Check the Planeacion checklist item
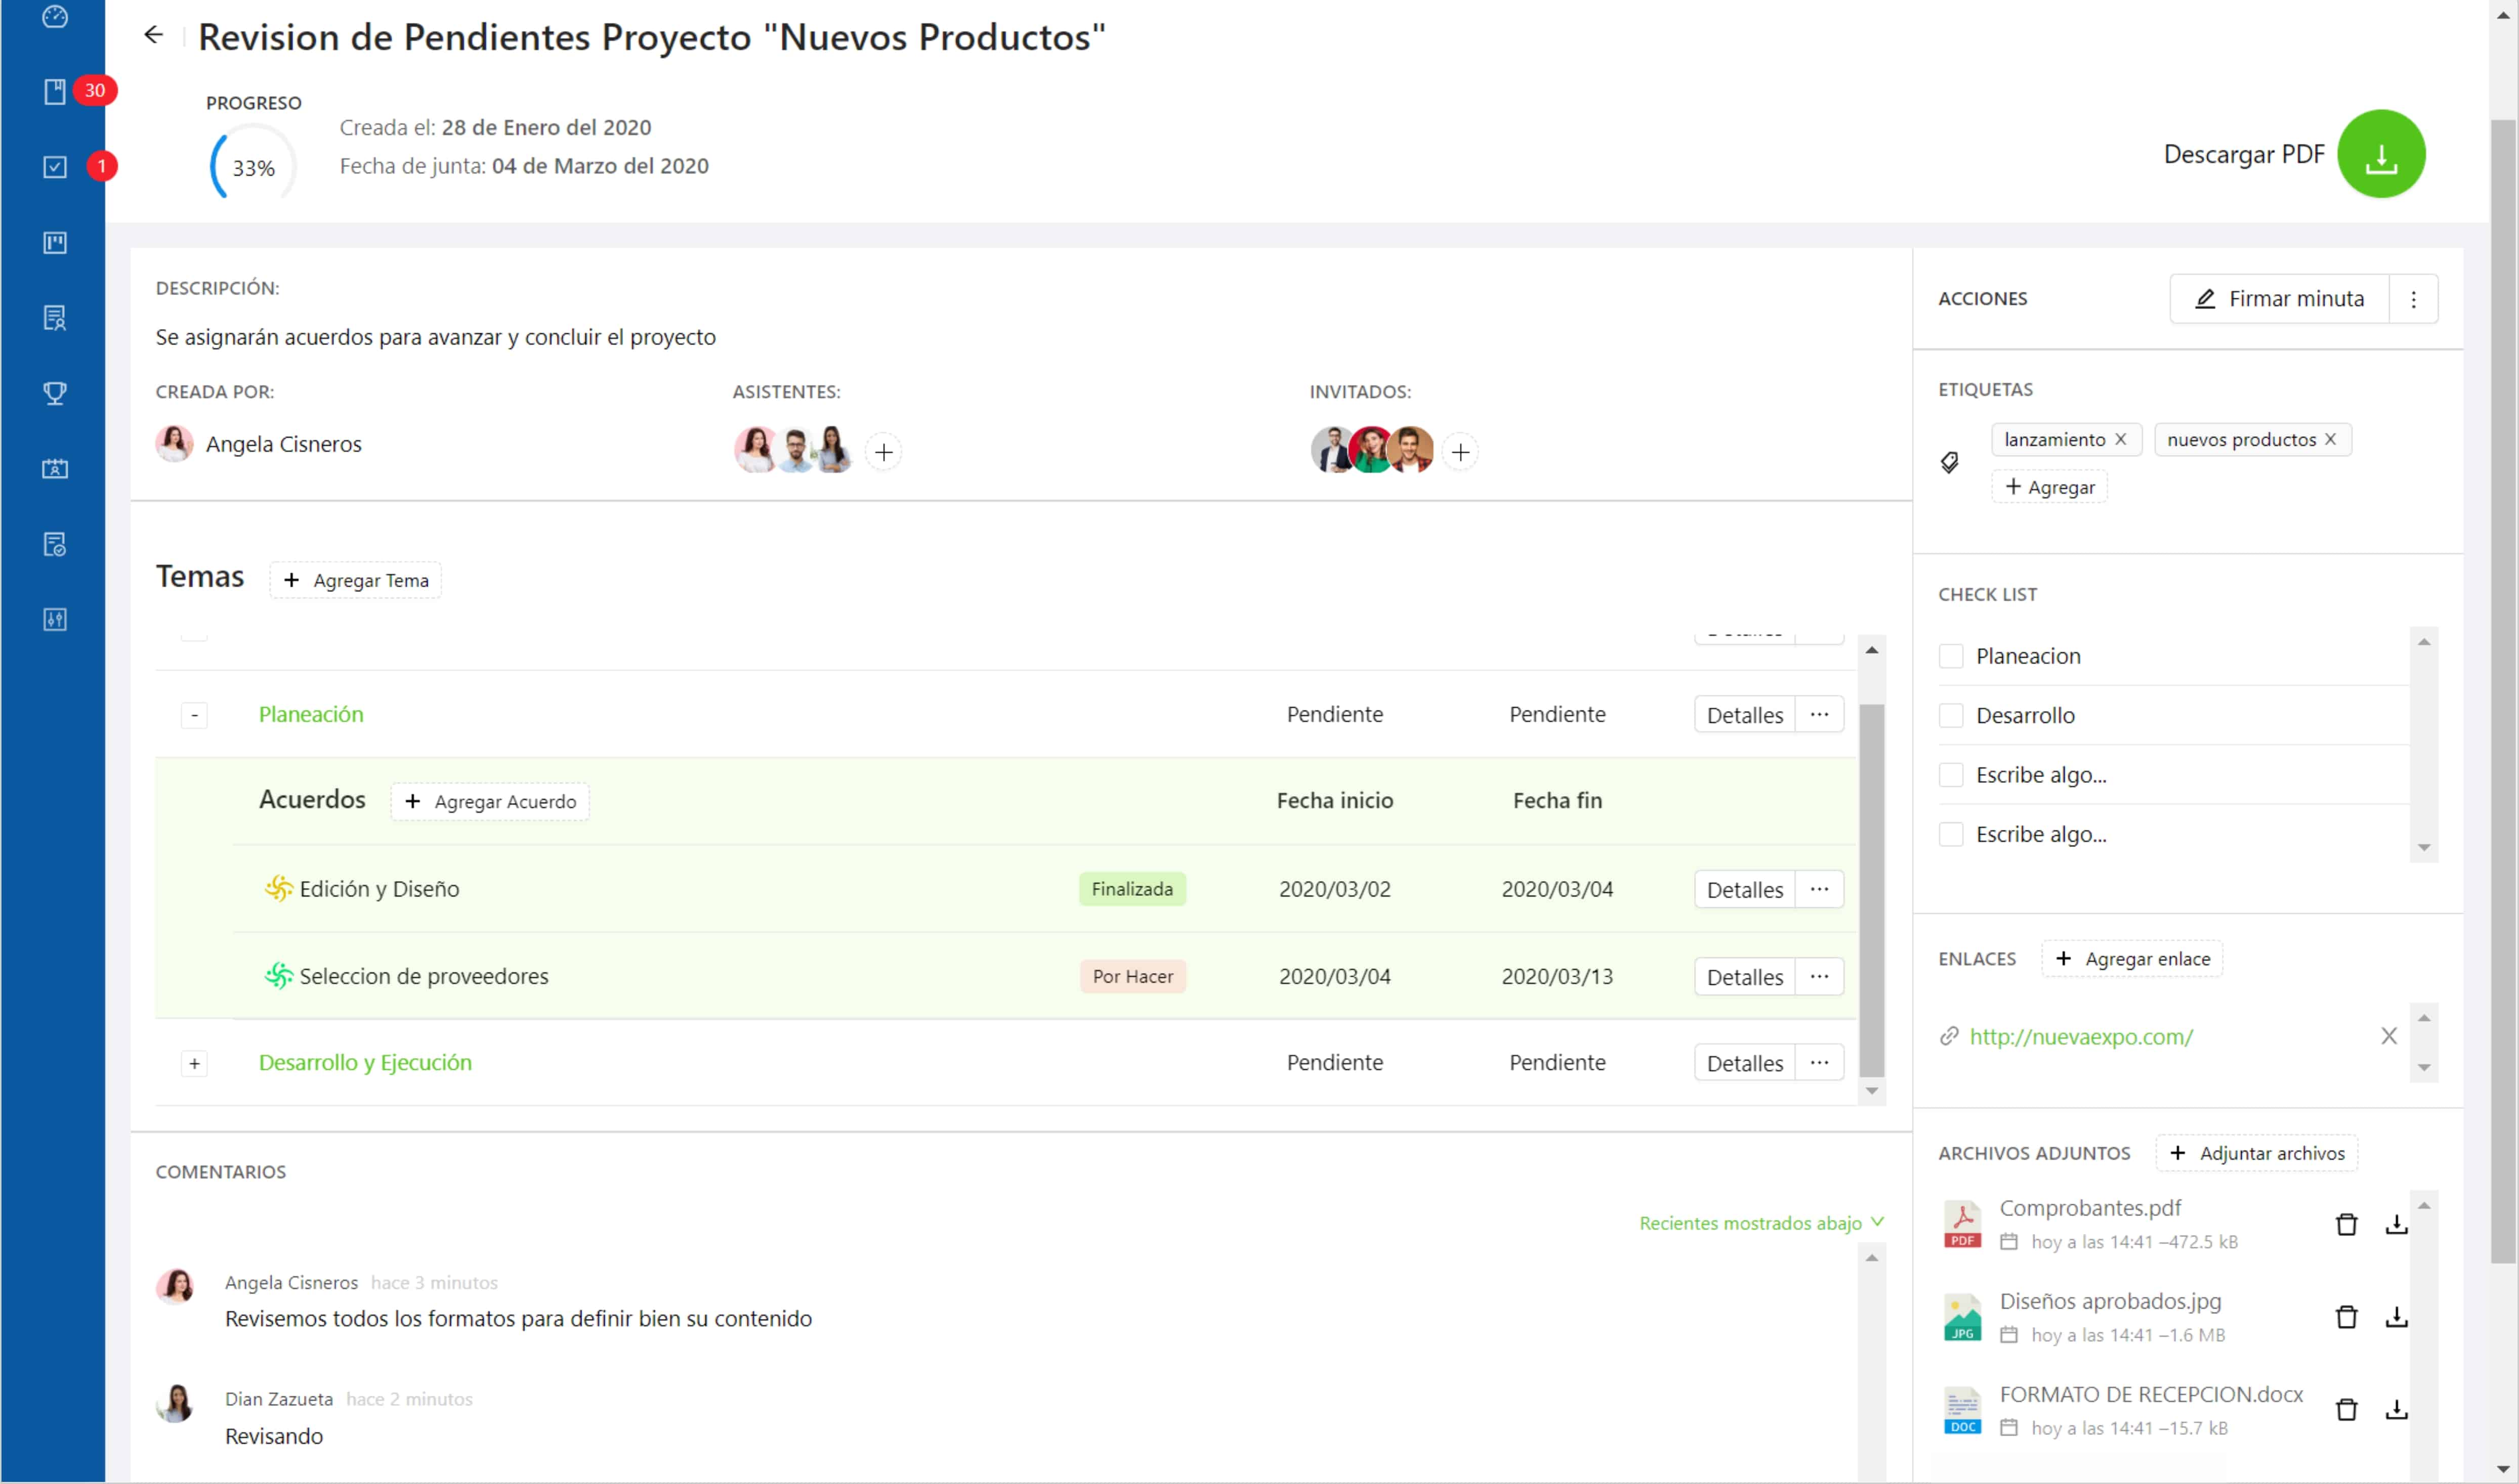The width and height of the screenshot is (2519, 1484). (x=1950, y=656)
